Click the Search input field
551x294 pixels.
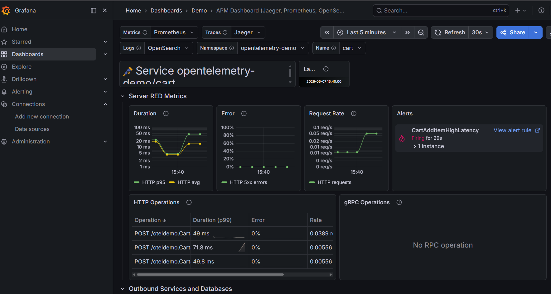point(441,11)
